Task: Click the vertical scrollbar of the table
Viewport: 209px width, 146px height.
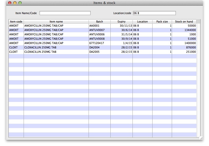Action: [198, 77]
